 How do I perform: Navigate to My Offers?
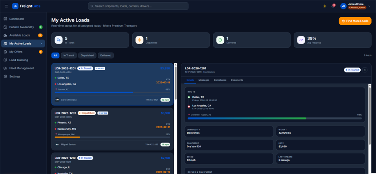click(23, 52)
